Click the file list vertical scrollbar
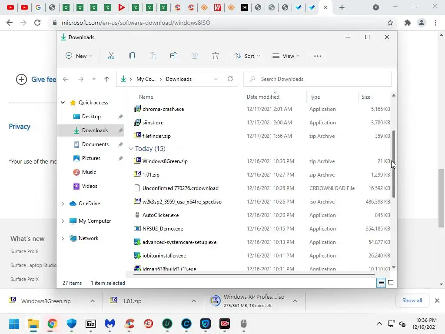445x334 pixels. pyautogui.click(x=394, y=164)
